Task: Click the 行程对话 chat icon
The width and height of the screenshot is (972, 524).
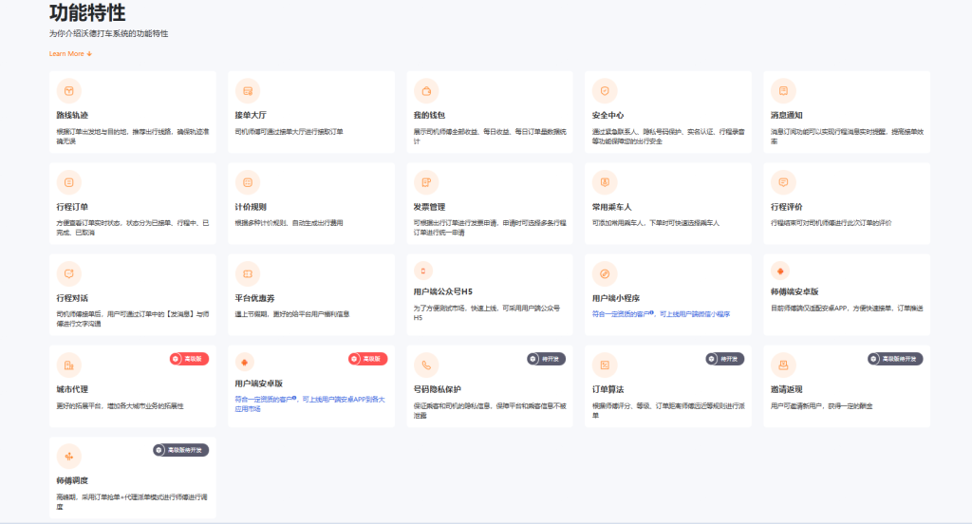Action: point(68,273)
